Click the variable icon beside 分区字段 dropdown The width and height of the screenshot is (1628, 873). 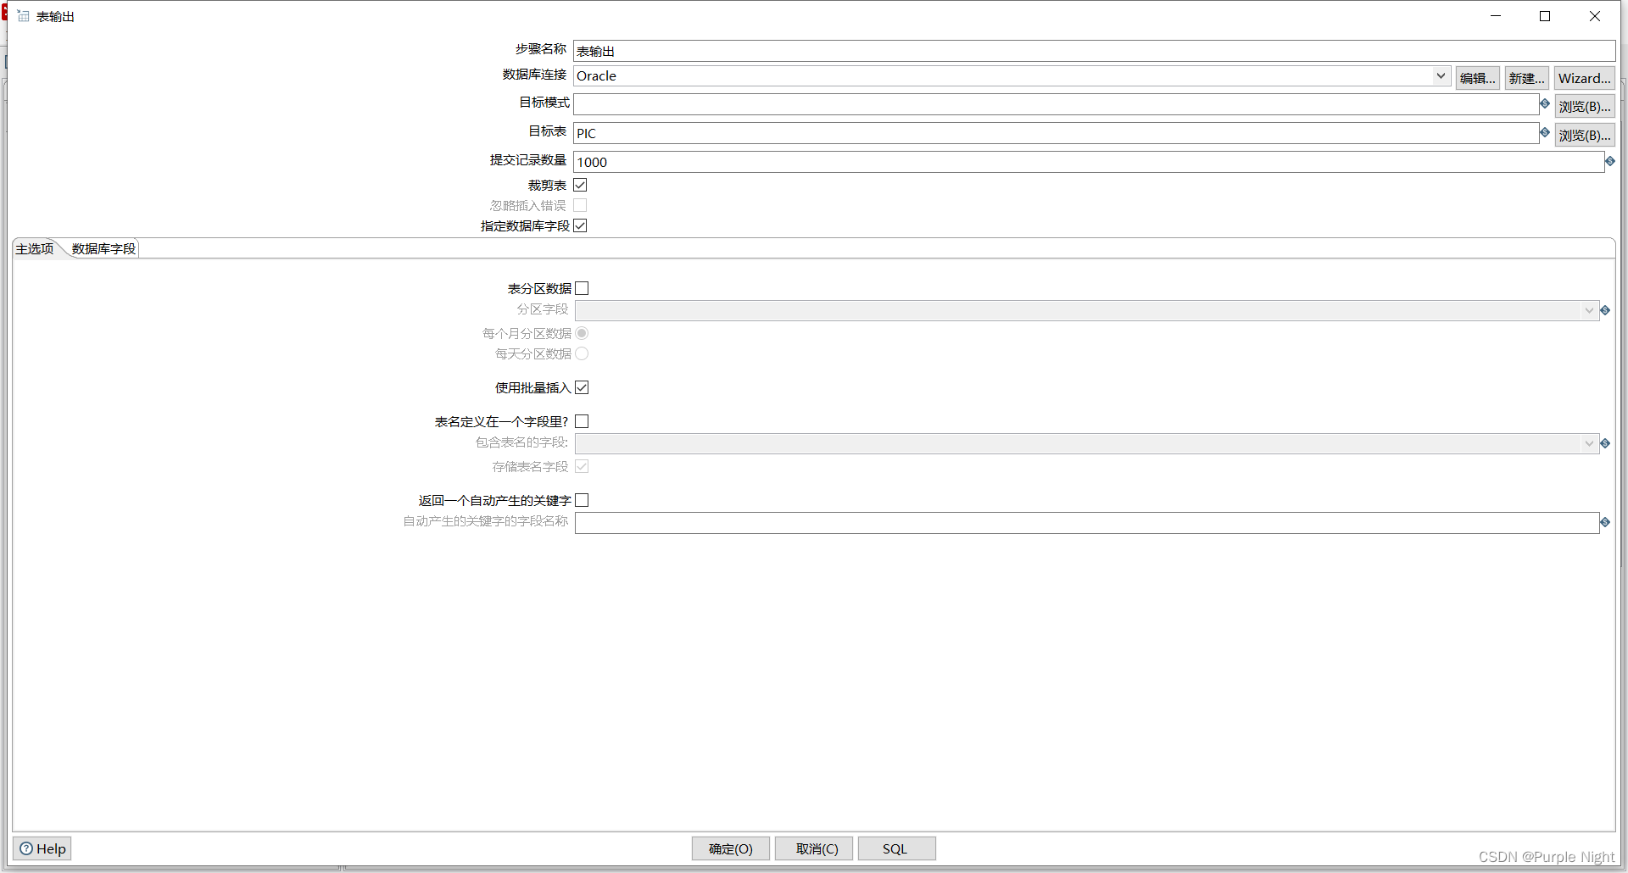point(1605,310)
